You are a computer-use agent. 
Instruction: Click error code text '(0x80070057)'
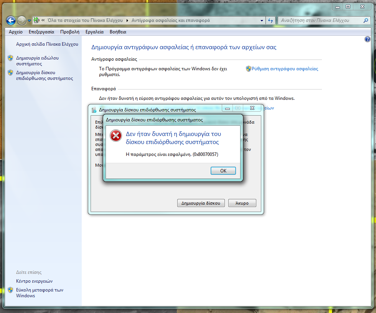click(206, 154)
